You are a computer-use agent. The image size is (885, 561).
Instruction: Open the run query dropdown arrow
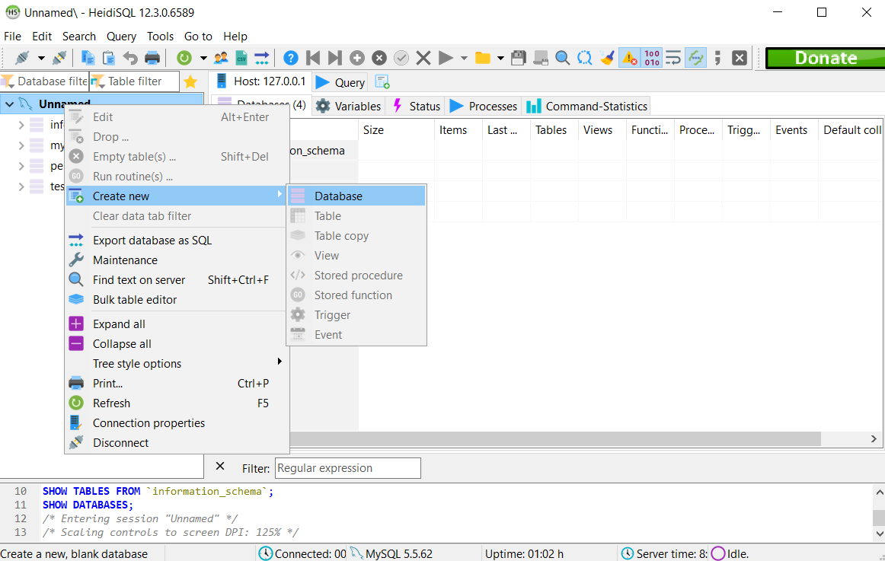click(x=464, y=58)
